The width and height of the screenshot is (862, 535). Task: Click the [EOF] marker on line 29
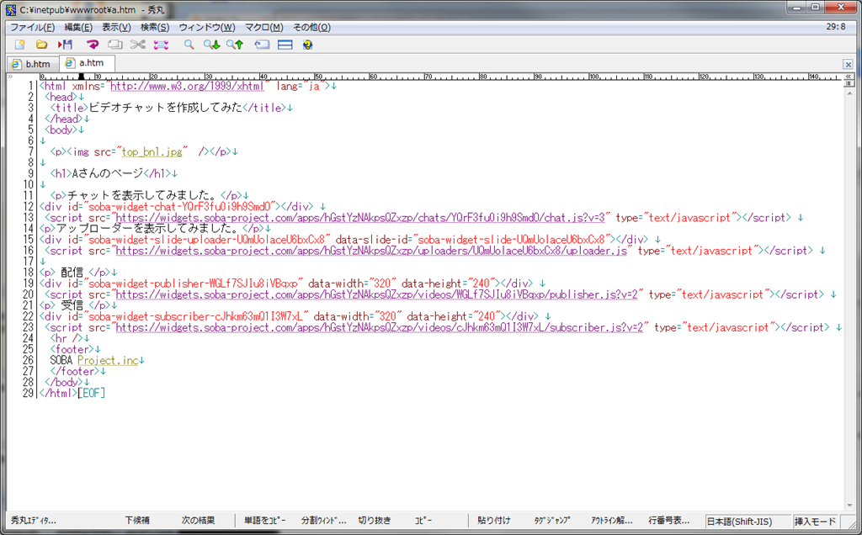pos(91,394)
